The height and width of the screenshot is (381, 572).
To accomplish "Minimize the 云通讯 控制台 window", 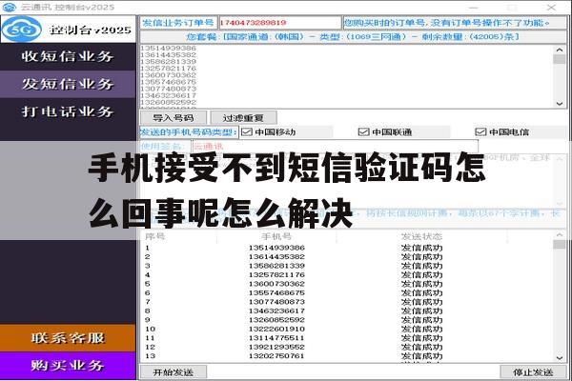I will [x=474, y=8].
